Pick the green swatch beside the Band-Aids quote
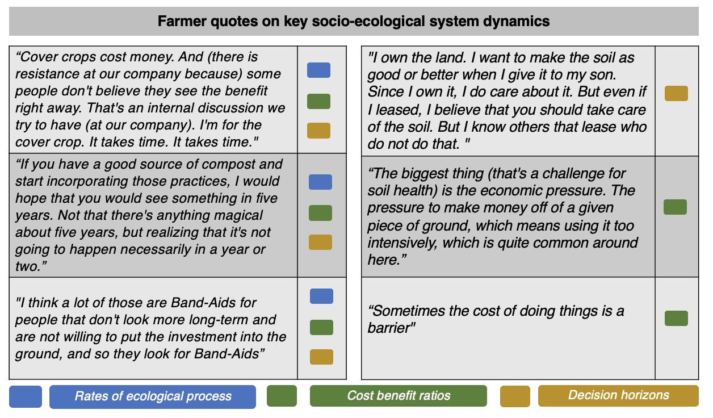The width and height of the screenshot is (713, 418). click(321, 327)
